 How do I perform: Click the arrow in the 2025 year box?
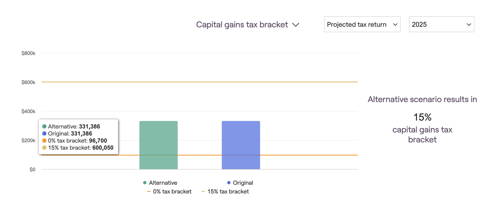point(469,24)
